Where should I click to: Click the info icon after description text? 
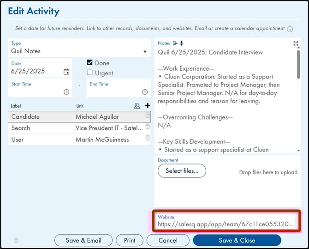290,29
